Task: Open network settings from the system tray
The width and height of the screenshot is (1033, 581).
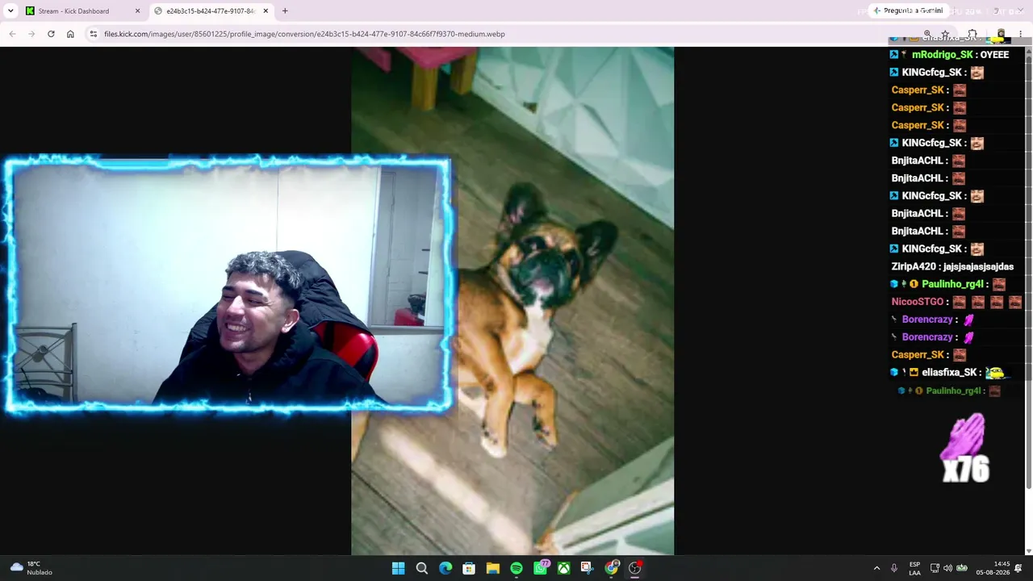Action: tap(935, 569)
